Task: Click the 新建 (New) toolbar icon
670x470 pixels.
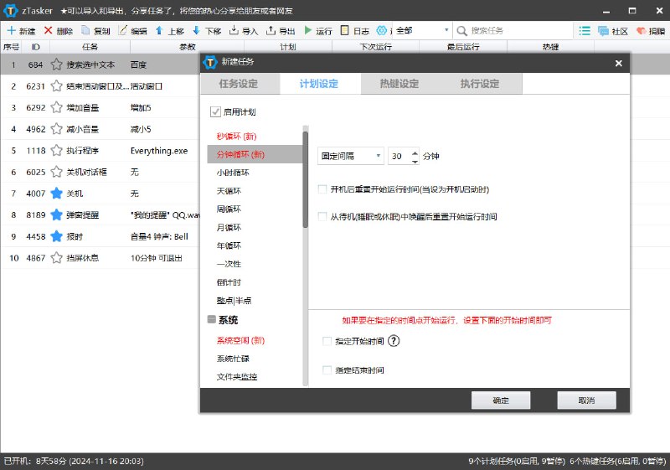Action: (x=11, y=31)
